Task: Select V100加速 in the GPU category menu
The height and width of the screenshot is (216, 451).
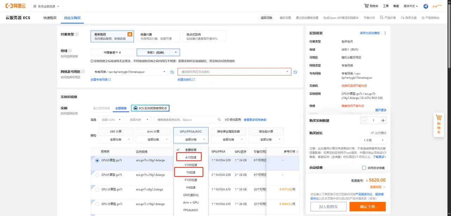Action: click(191, 165)
